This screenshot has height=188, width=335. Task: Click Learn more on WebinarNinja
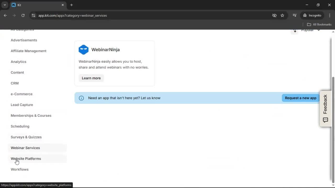pos(91,78)
